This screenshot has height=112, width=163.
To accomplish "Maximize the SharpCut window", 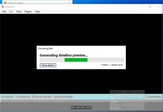I will 150,7.
